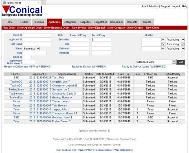This screenshot has width=189, height=153.
Task: Choose New Dispatch from the submenu
Action: pyautogui.click(x=97, y=28)
